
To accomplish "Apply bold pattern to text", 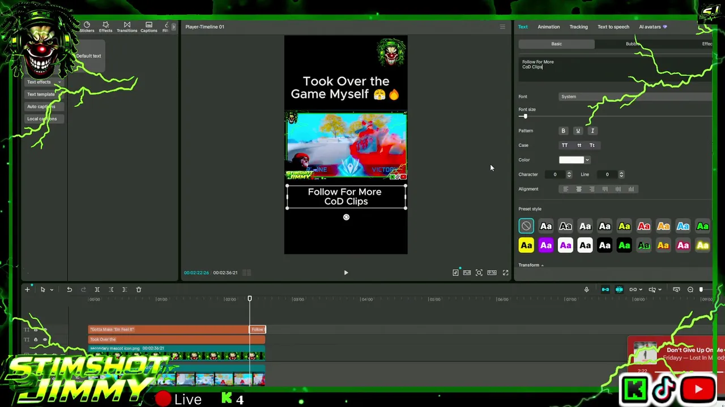I will click(x=563, y=131).
